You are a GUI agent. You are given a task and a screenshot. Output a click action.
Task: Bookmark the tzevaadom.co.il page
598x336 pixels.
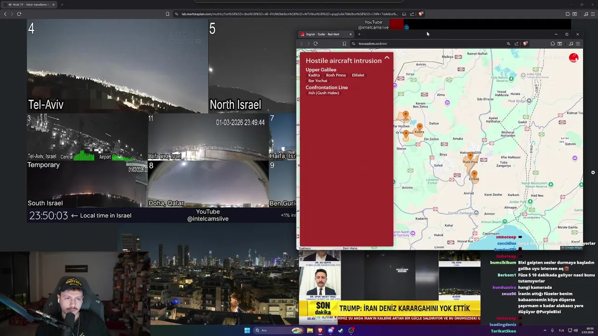coord(344,43)
